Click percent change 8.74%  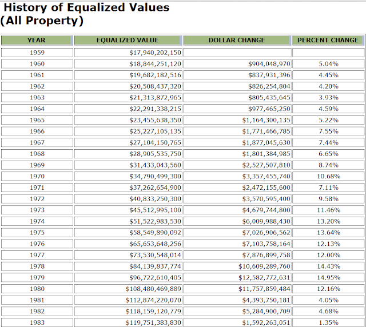click(328, 165)
